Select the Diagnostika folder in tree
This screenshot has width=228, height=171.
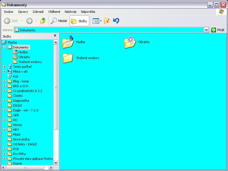pyautogui.click(x=21, y=101)
